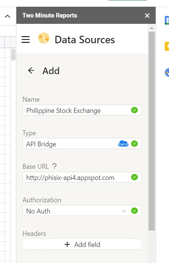Click the blue API cloud icon in Type
The image size is (169, 263).
pos(123,144)
